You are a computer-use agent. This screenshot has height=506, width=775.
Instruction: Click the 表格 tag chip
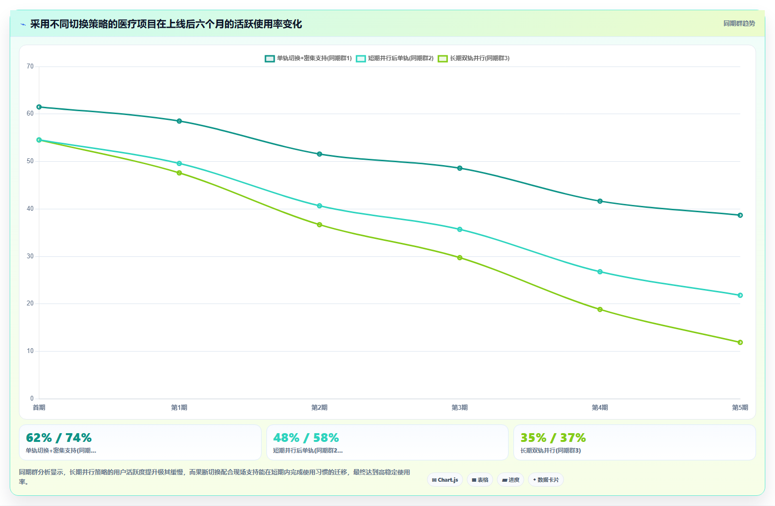[480, 480]
